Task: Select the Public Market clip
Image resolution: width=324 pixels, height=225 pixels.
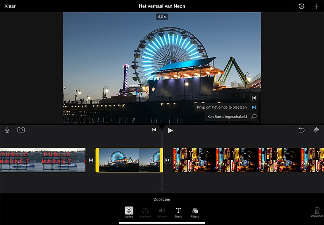Action: coord(42,160)
